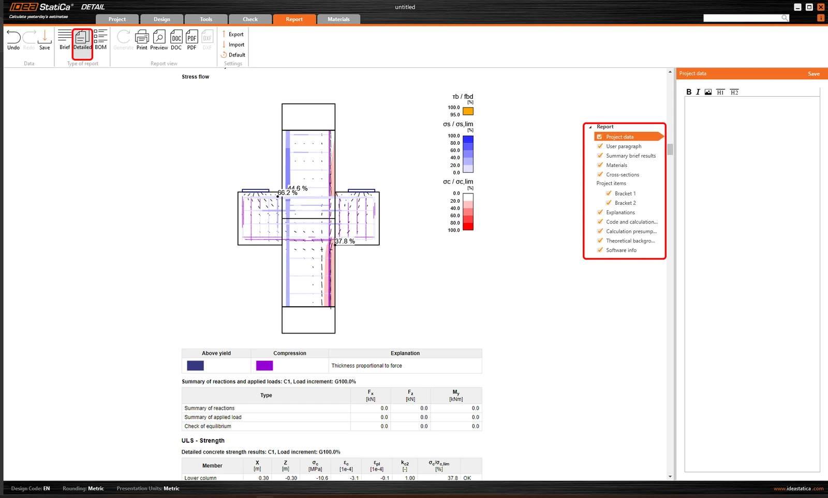The image size is (828, 498).
Task: Select the Detailed report type
Action: pyautogui.click(x=82, y=40)
